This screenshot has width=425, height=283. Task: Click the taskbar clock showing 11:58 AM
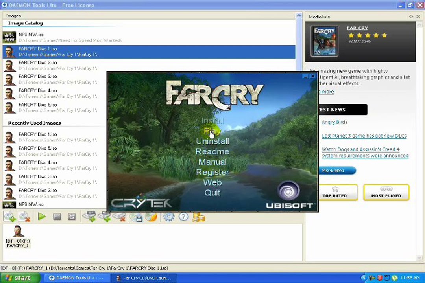click(410, 278)
